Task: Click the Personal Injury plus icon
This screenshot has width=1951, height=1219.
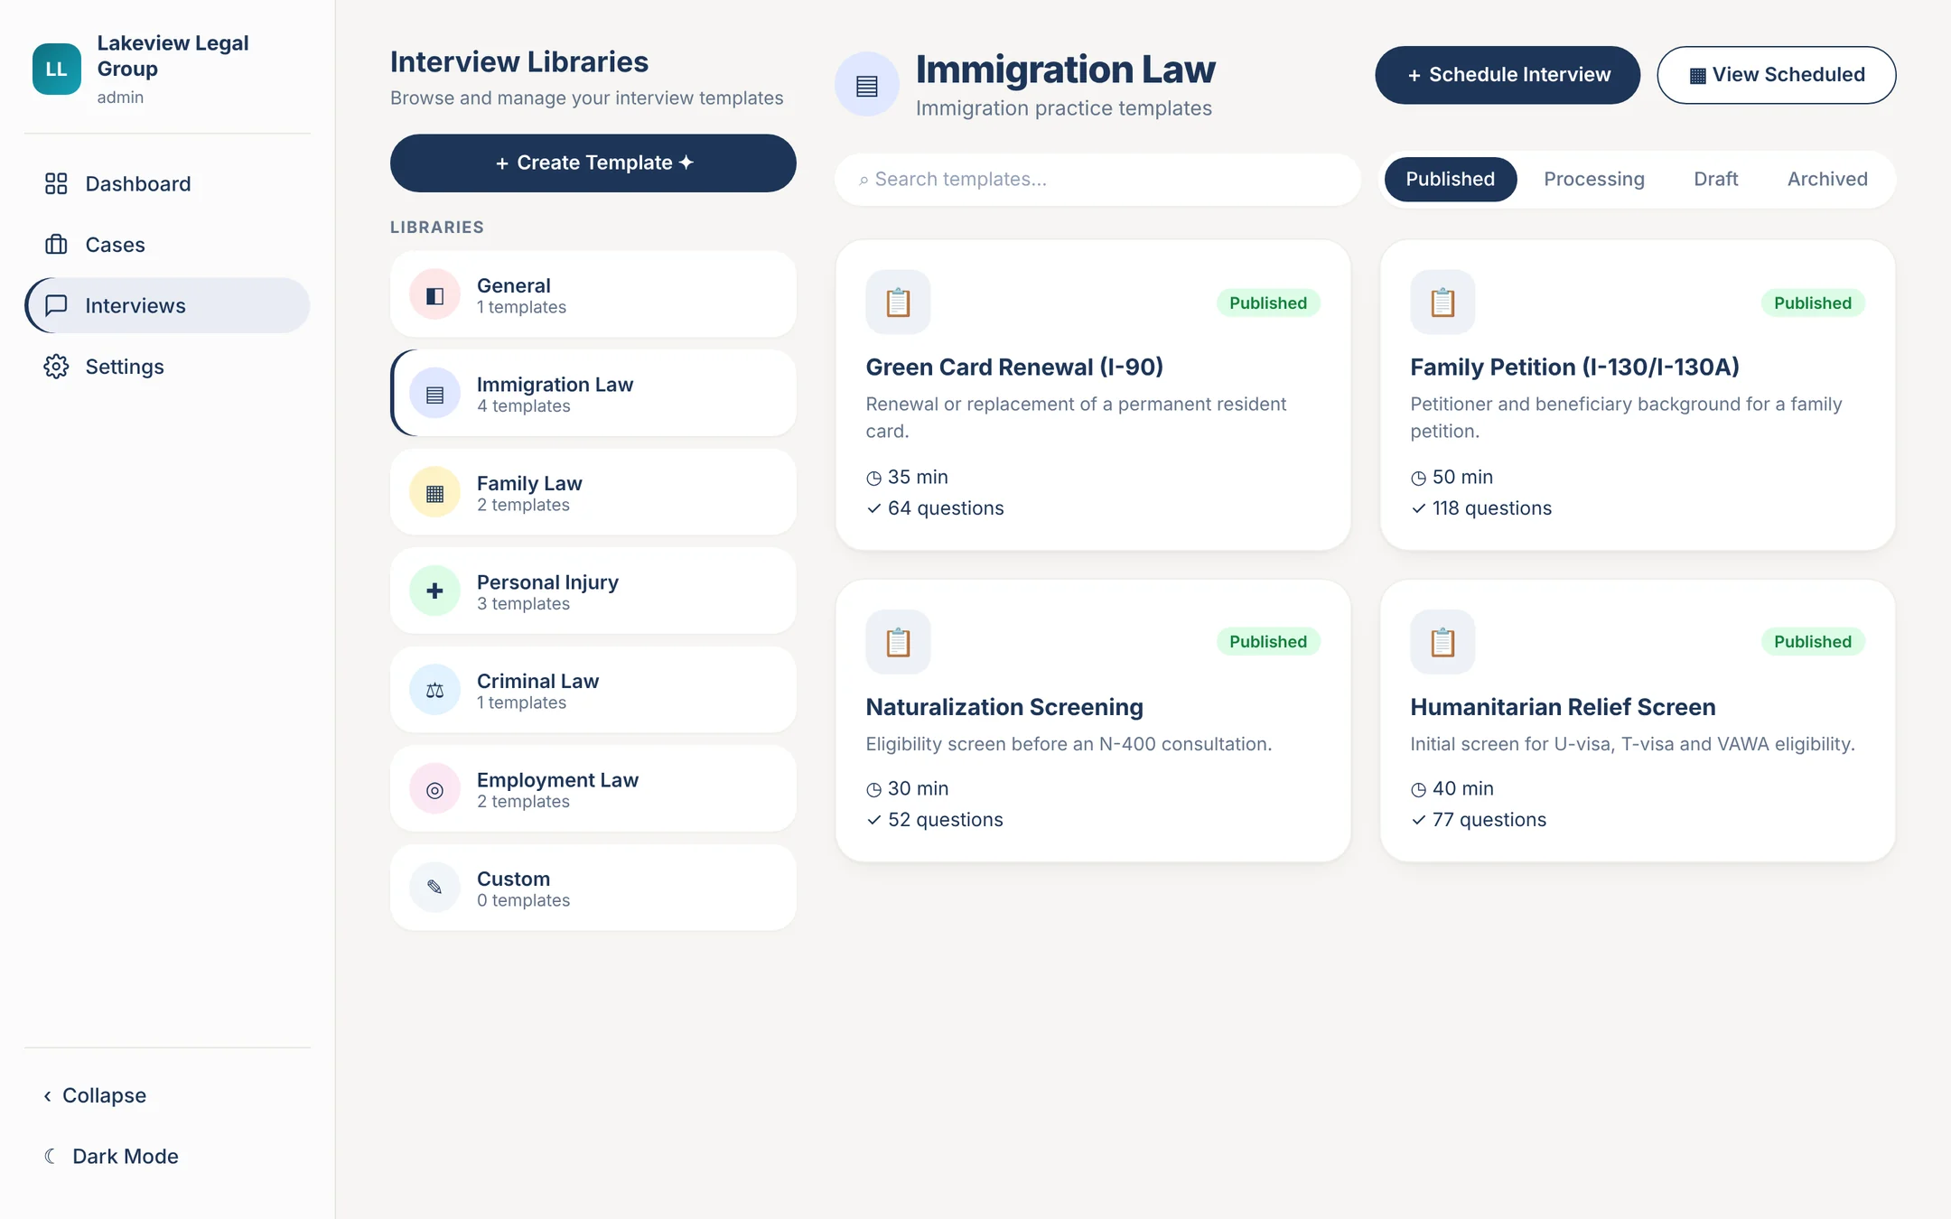Action: 434,591
